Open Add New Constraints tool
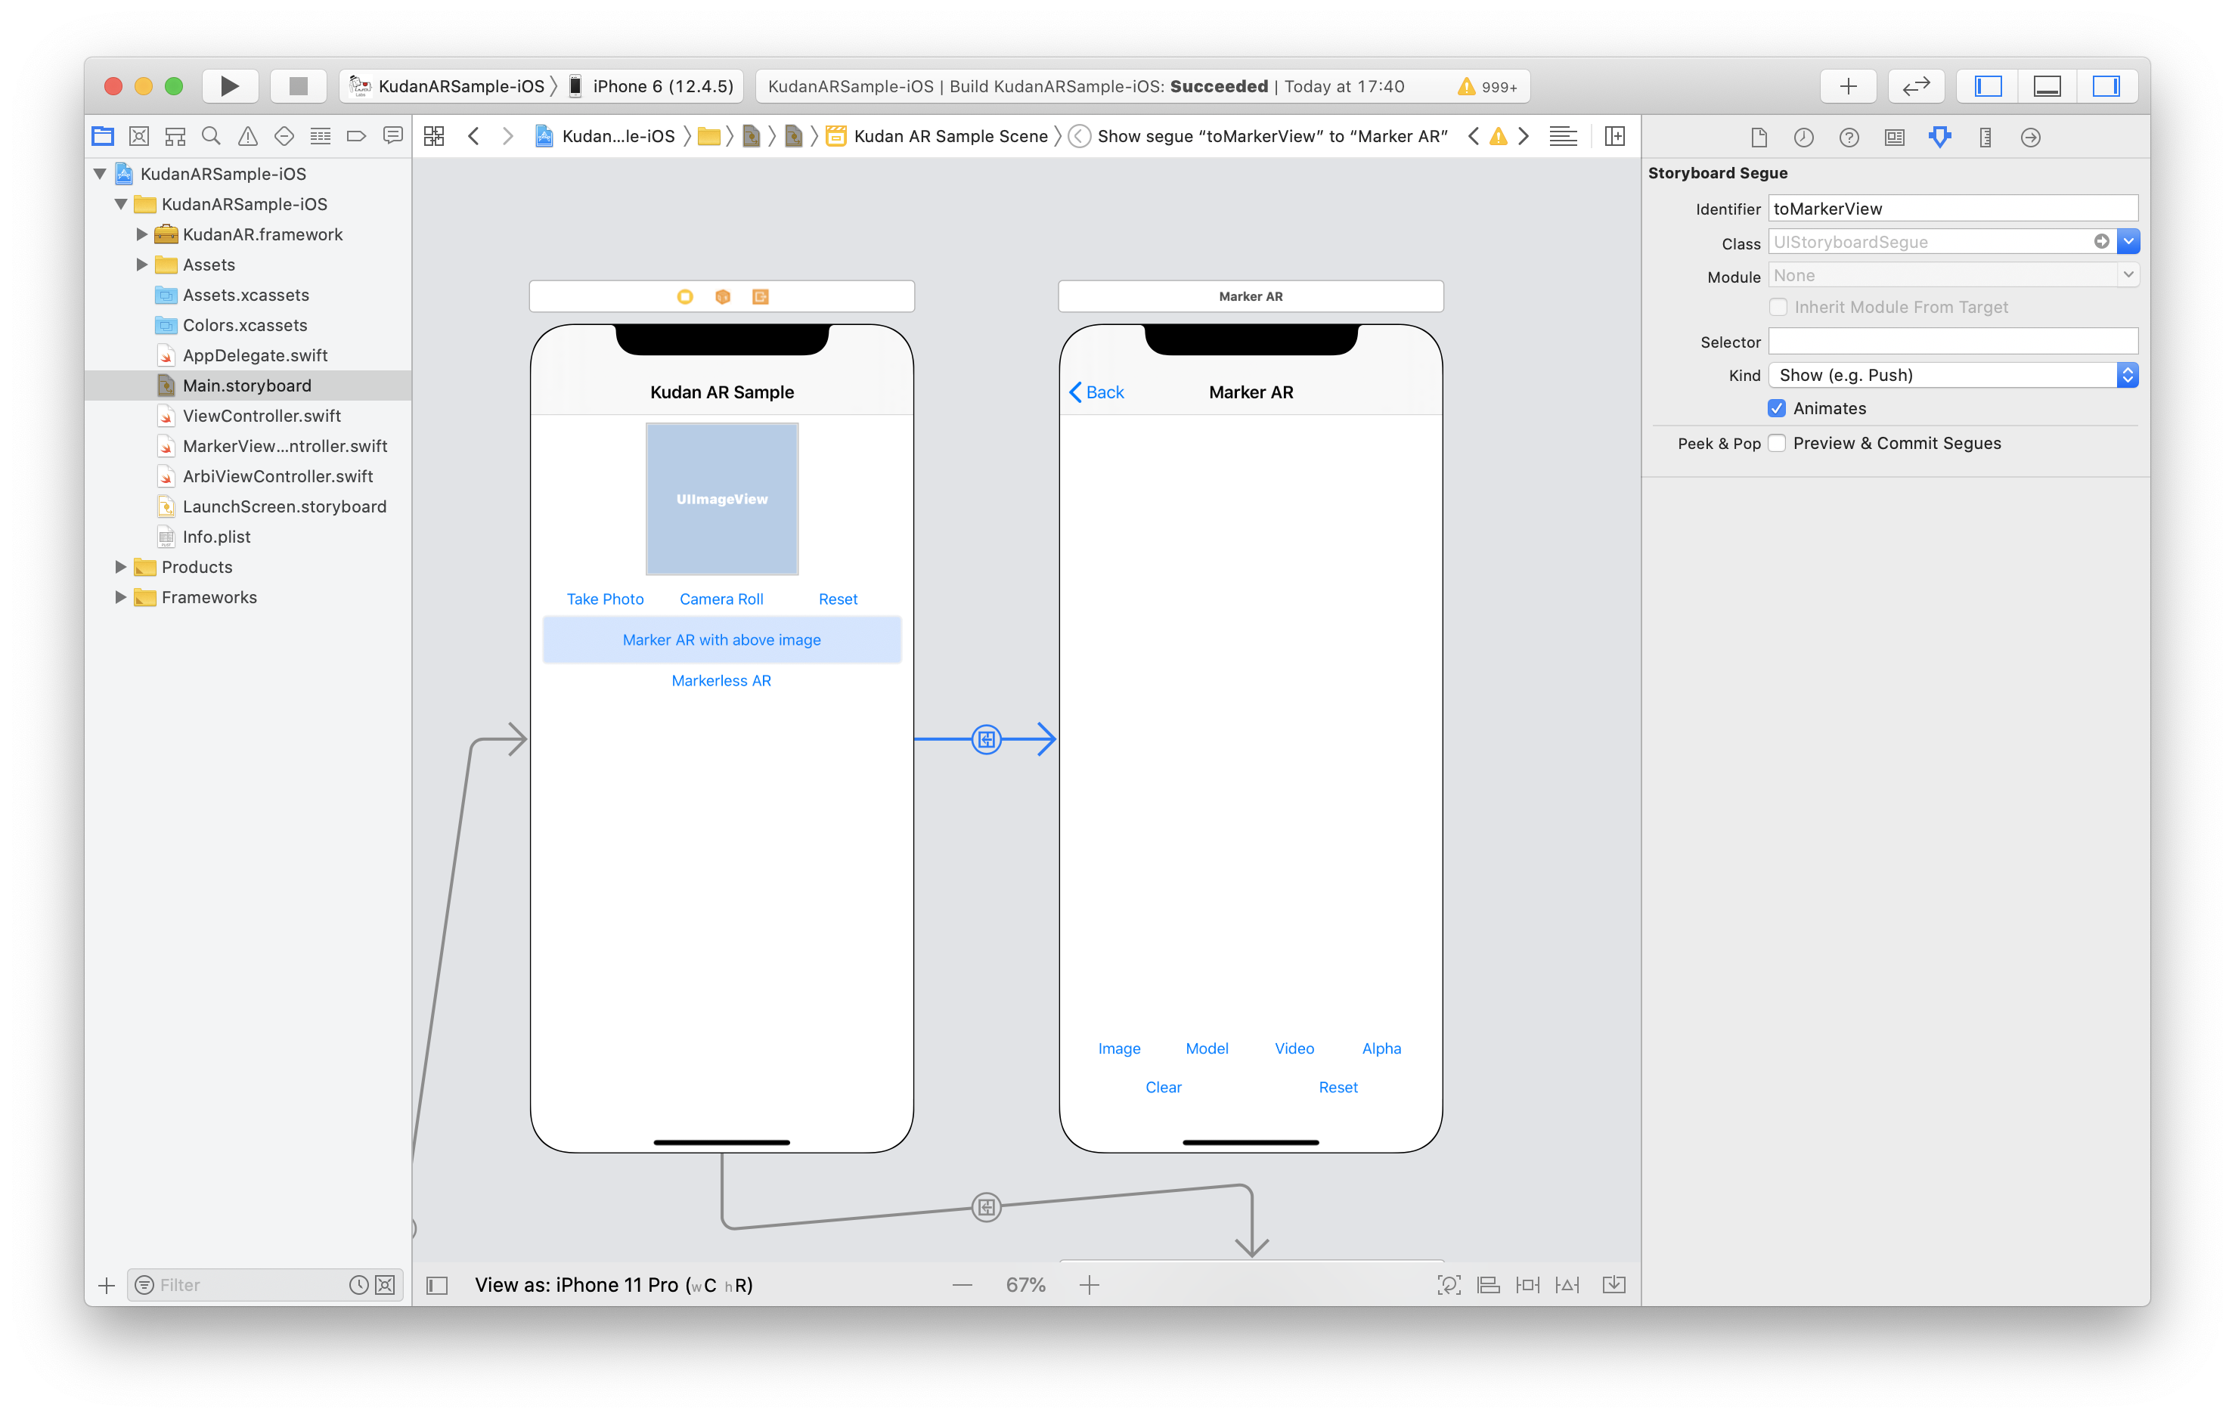The image size is (2235, 1418). [1527, 1285]
